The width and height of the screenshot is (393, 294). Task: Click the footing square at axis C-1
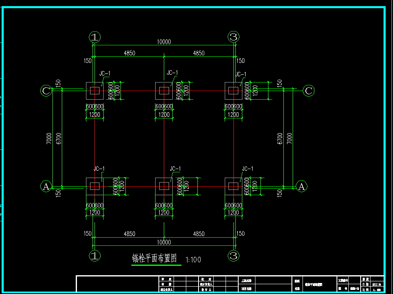click(95, 91)
